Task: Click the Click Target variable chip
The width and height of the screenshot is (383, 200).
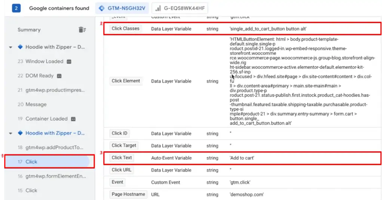Action: [124, 145]
